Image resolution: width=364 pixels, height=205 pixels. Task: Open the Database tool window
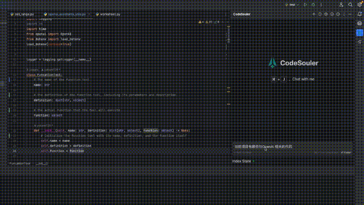pos(360,24)
